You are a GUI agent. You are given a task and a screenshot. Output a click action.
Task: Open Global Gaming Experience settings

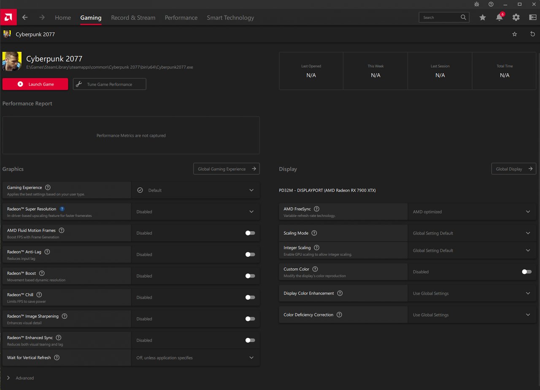click(227, 169)
